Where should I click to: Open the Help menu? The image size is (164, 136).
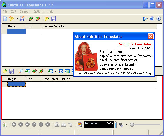point(50,11)
